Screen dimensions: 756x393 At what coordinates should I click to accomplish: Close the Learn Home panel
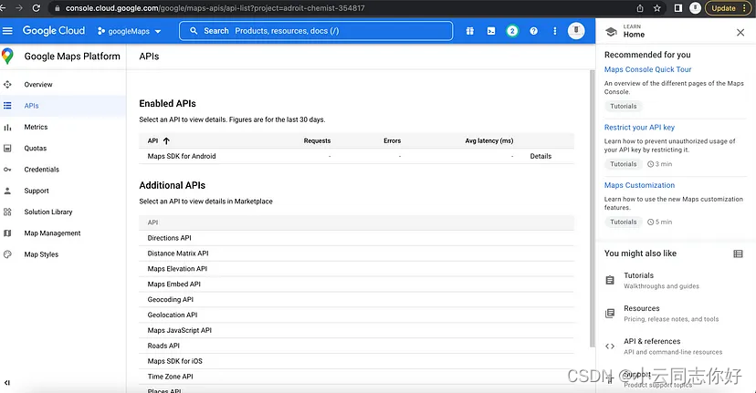tap(740, 32)
